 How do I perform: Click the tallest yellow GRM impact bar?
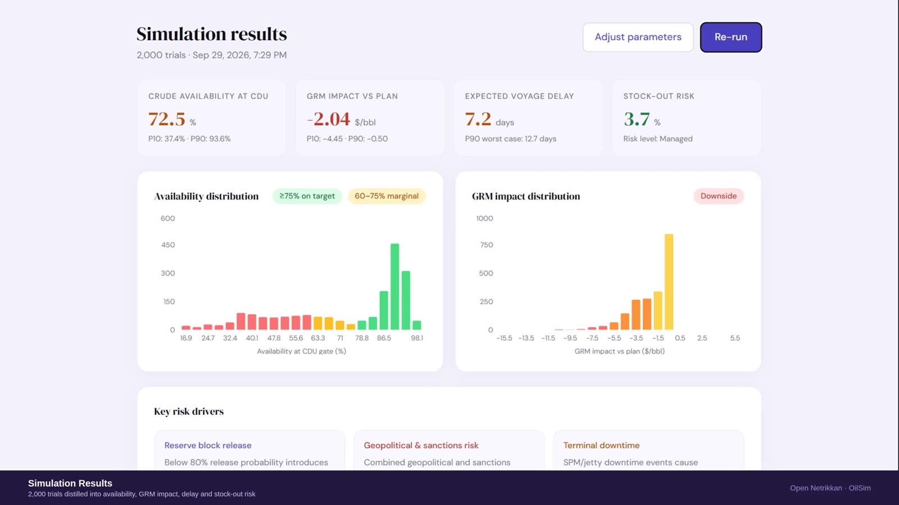point(669,282)
